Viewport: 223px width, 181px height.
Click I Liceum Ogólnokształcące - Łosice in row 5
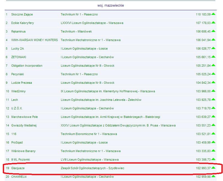point(84,48)
